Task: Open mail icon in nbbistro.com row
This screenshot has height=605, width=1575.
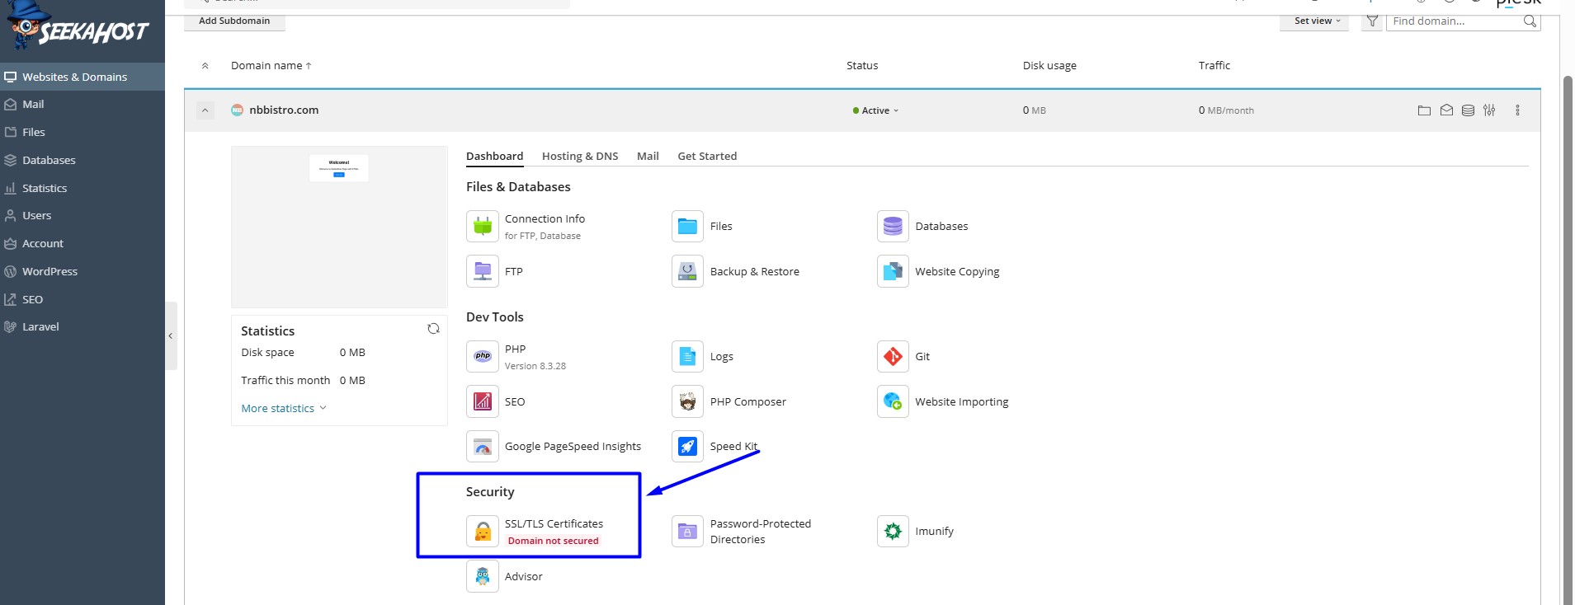Action: click(x=1446, y=110)
